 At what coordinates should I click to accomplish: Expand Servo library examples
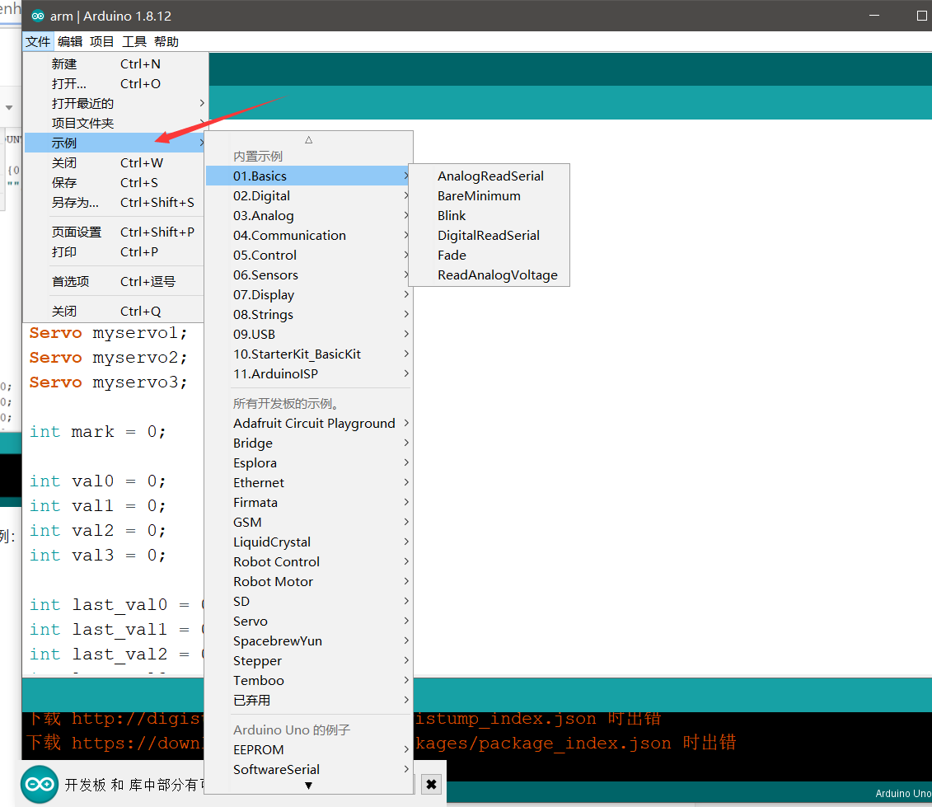coord(308,621)
